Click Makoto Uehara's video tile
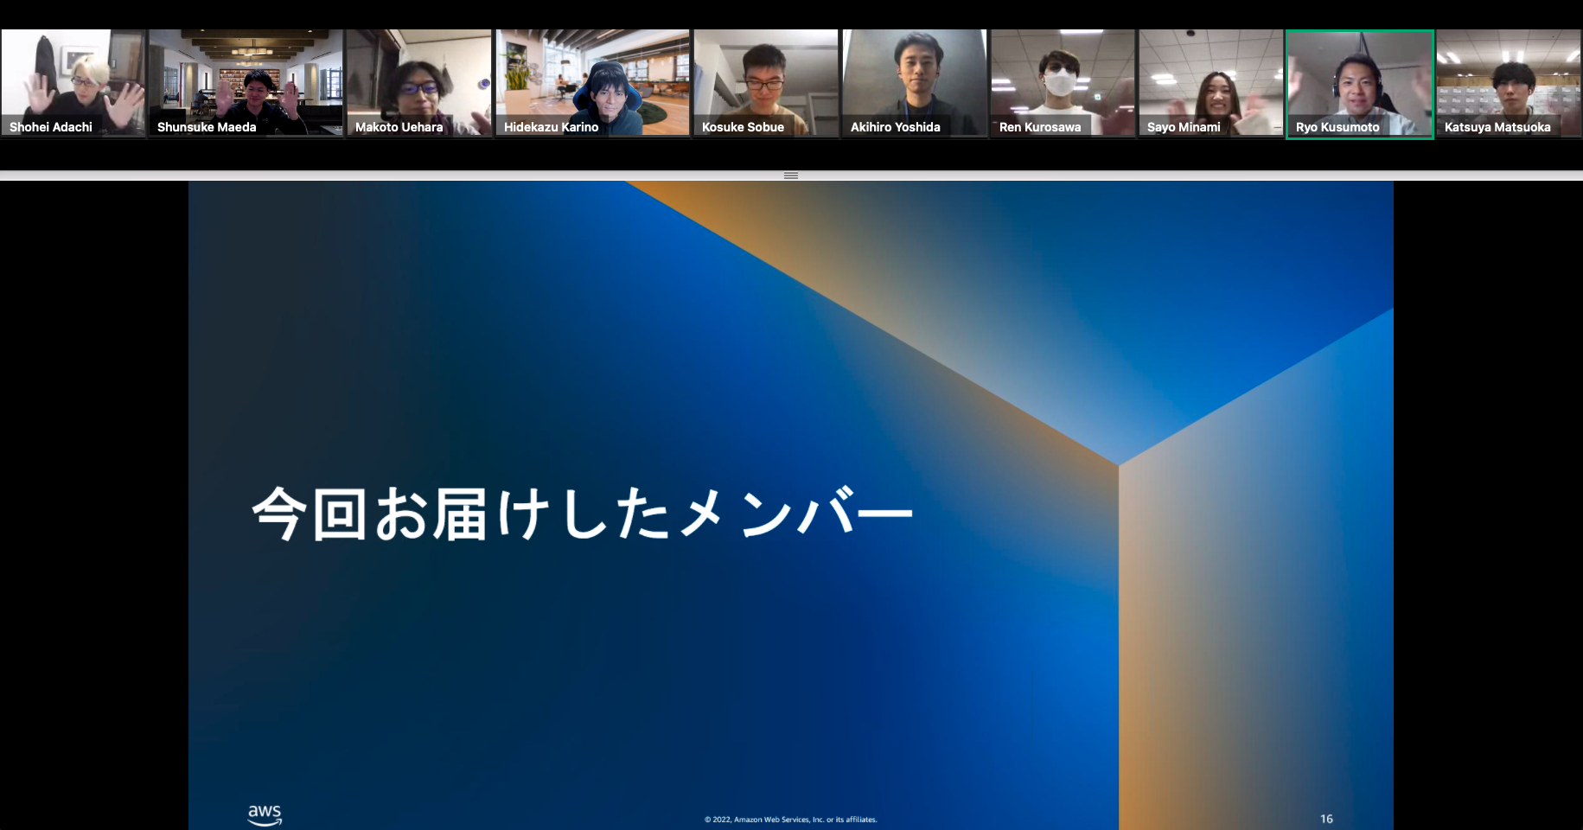Viewport: 1583px width, 830px height. pos(419,83)
